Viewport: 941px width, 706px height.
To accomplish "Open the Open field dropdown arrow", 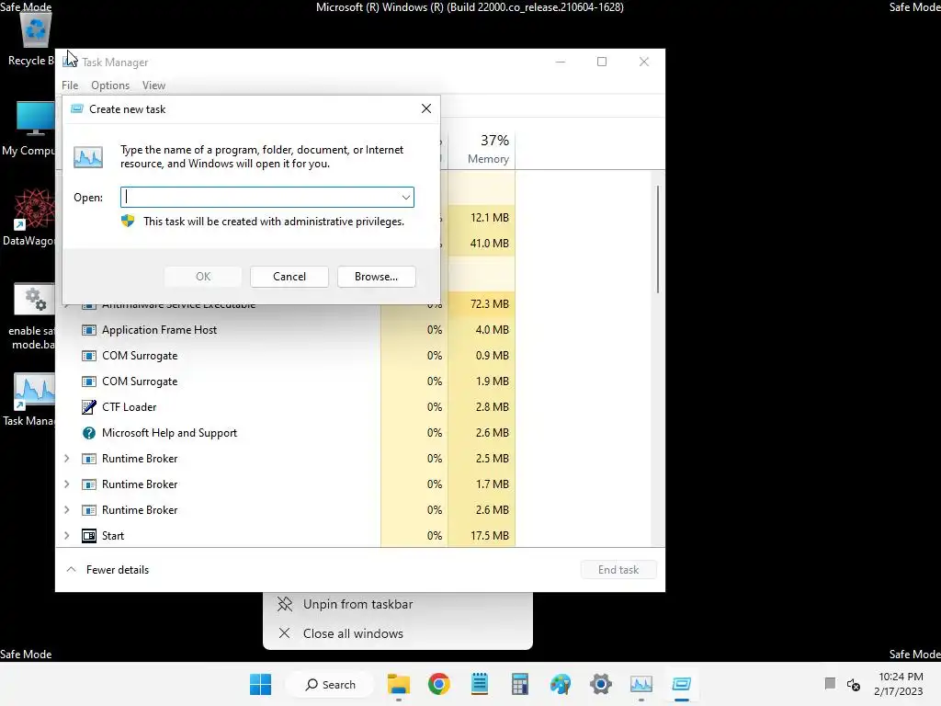I will pyautogui.click(x=405, y=198).
